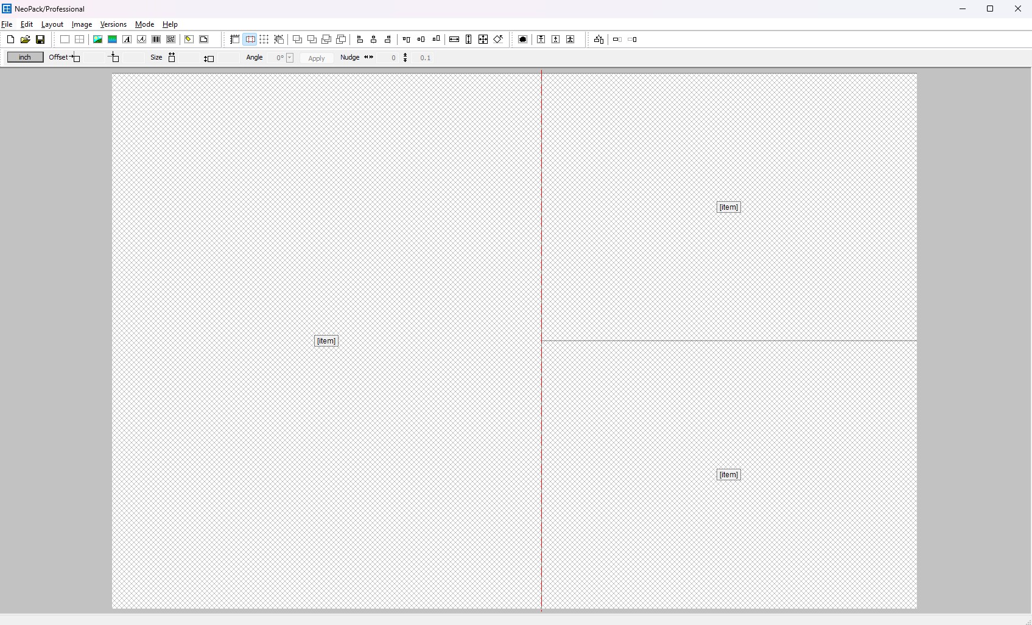Screen dimensions: 1032x625
Task: Select the [item] label in the left cell
Action: point(326,341)
